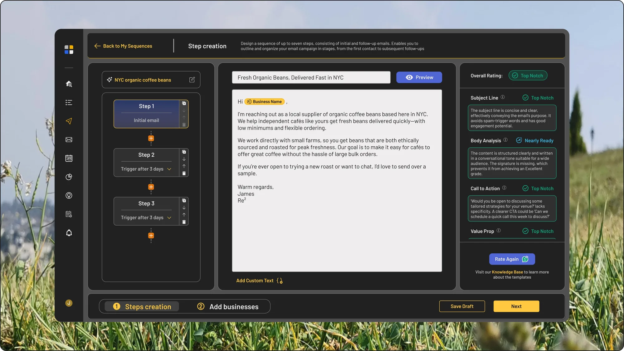Open the calendar news sidebar icon

(x=69, y=158)
